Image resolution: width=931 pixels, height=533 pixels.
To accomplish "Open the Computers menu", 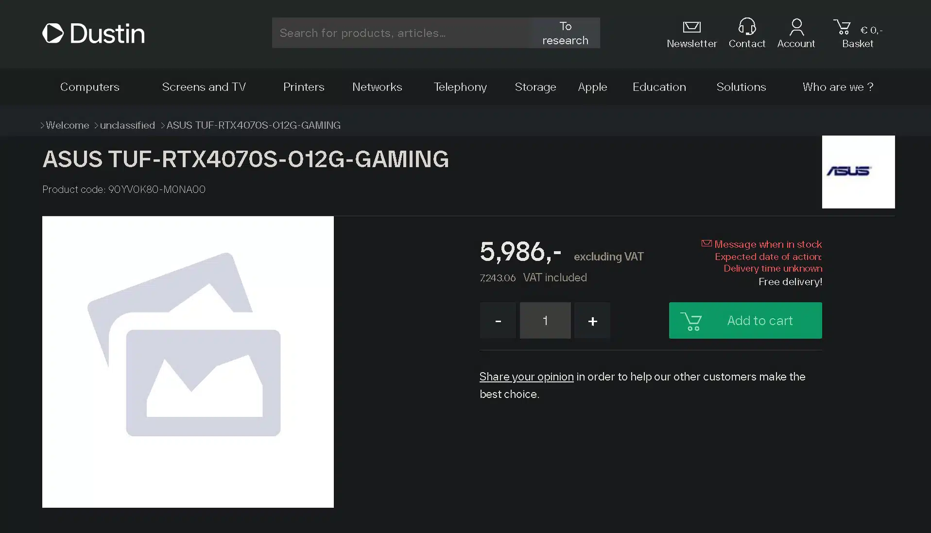I will 89,87.
